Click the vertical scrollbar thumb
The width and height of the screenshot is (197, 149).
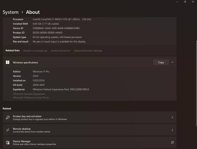(196, 83)
